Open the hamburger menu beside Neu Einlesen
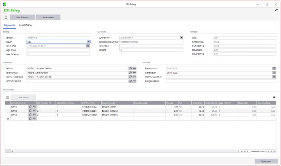 (6, 17)
